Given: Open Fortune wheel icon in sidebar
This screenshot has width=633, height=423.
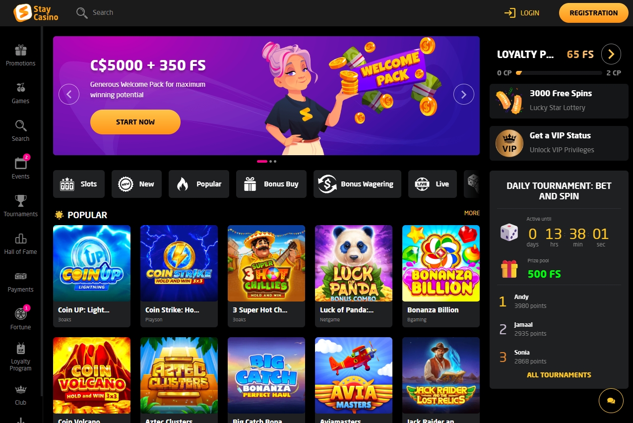Looking at the screenshot, I should coord(21,314).
